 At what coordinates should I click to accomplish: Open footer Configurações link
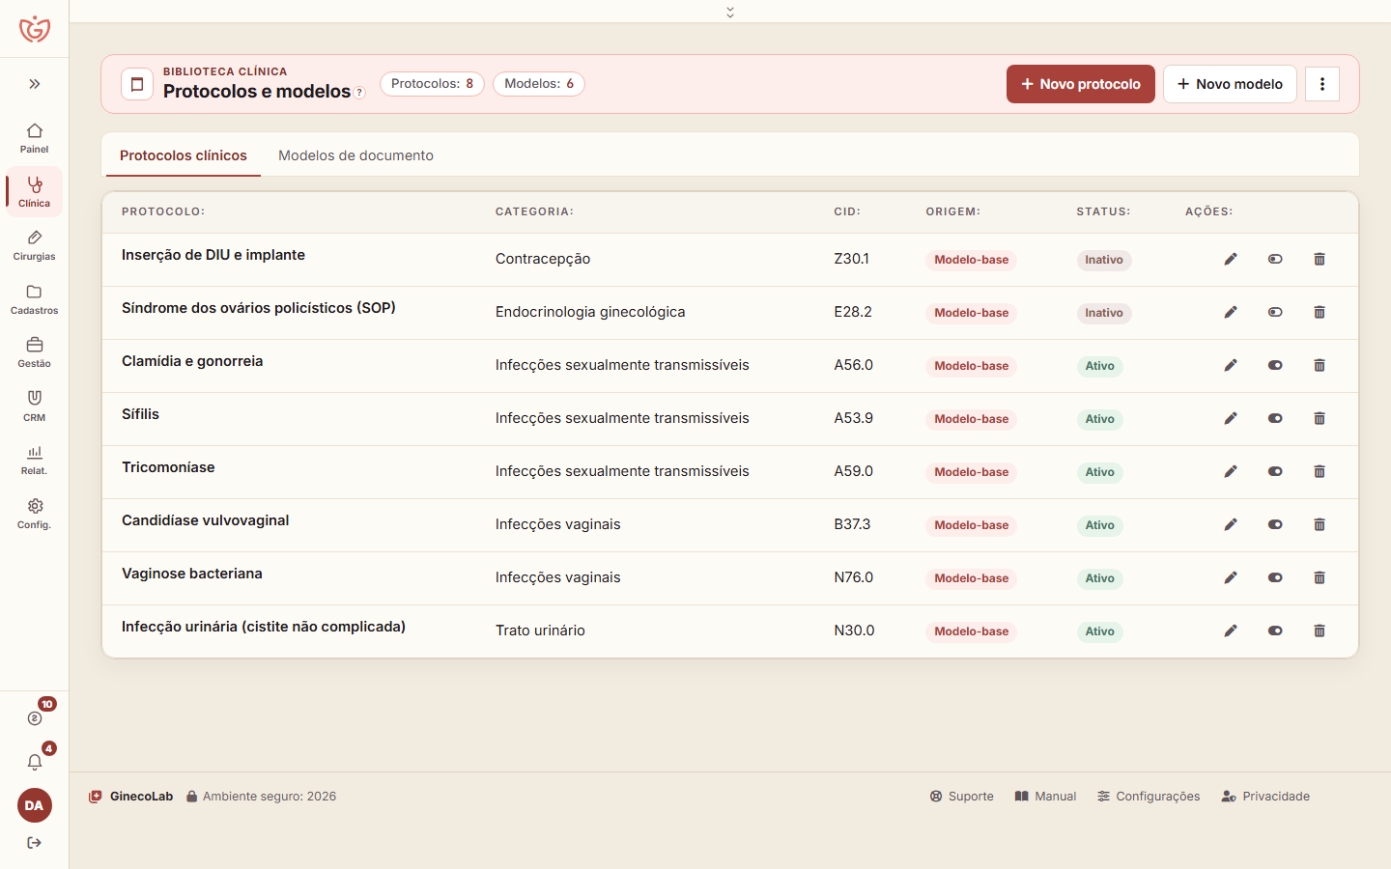1149,797
